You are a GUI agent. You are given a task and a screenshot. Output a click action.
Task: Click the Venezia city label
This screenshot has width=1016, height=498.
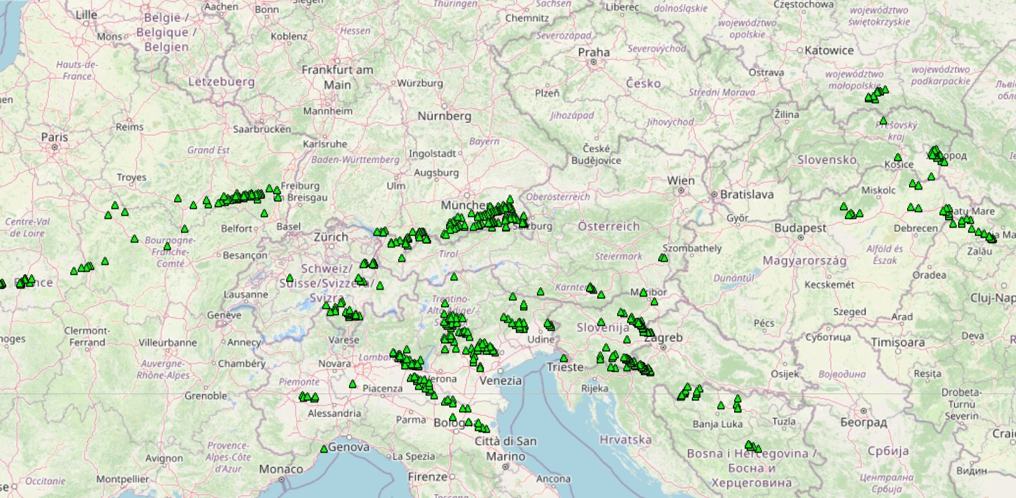[x=501, y=380]
